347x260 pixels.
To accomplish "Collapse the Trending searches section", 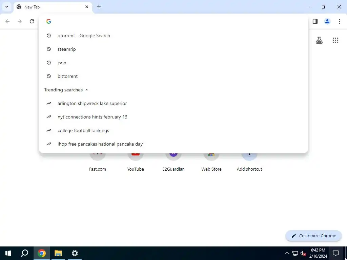I will pyautogui.click(x=87, y=90).
